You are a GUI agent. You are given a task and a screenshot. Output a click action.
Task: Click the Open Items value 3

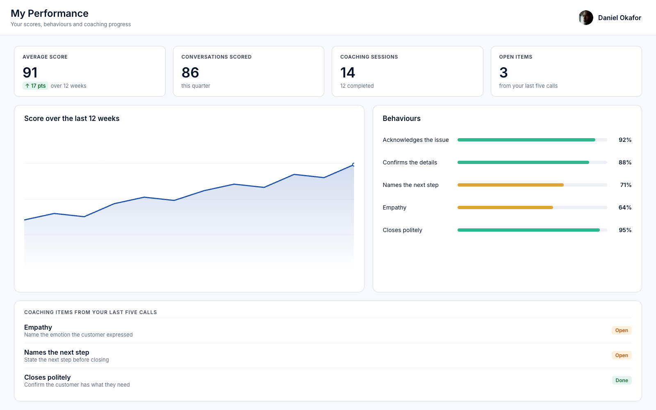coord(503,73)
